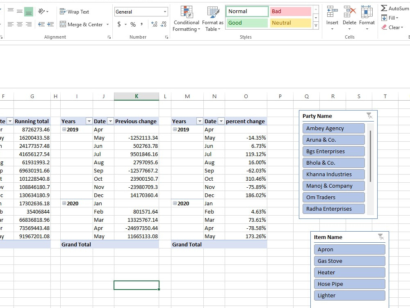This screenshot has height=308, width=410.
Task: Open the Format cells menu
Action: point(367,18)
